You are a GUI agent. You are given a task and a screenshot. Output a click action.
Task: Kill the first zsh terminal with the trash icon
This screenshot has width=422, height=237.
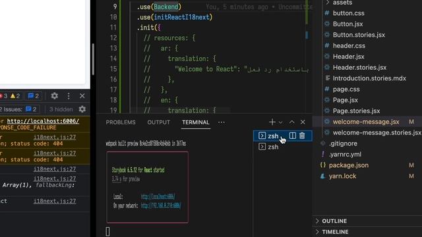pos(302,136)
